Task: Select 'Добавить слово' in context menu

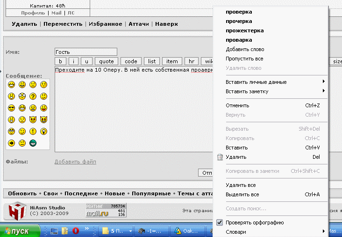Action: [245, 49]
